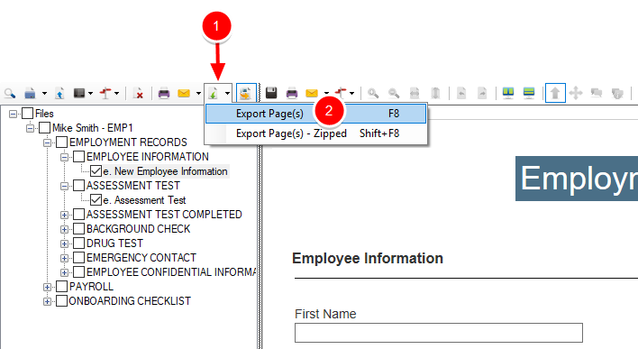Open the dropdown beside the viewer signpost icon
This screenshot has height=349, width=638.
click(x=352, y=94)
